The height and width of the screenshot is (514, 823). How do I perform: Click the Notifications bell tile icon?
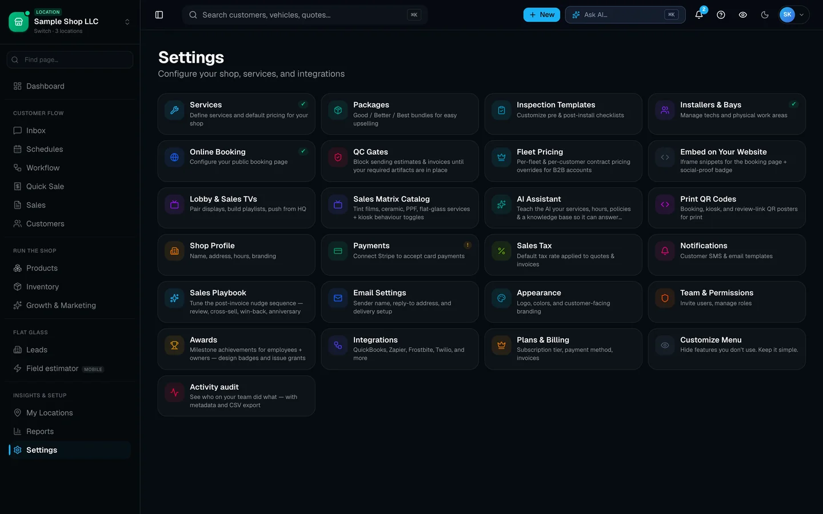pos(665,251)
